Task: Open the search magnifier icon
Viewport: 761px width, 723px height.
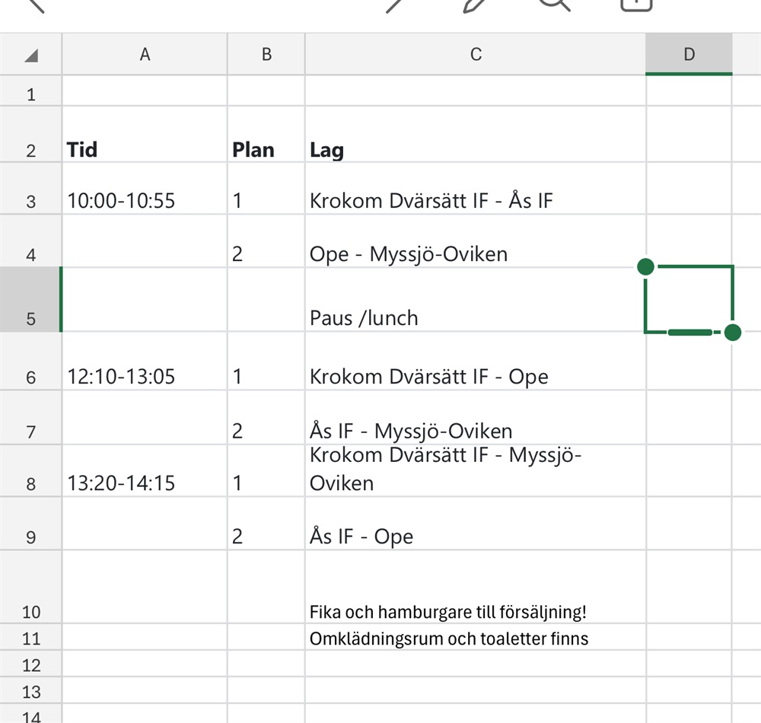Action: point(555,5)
